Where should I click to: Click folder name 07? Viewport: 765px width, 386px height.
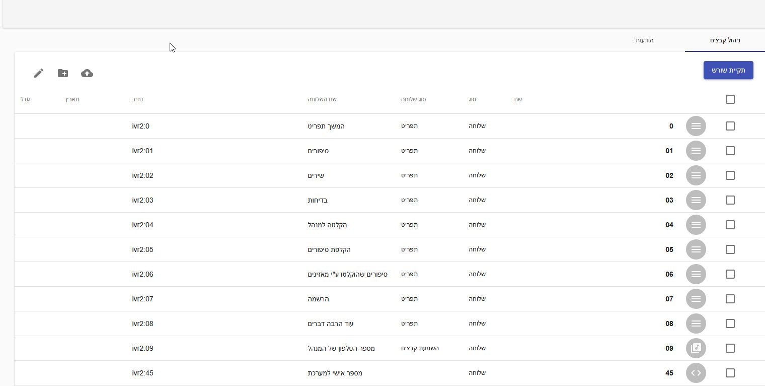(669, 299)
